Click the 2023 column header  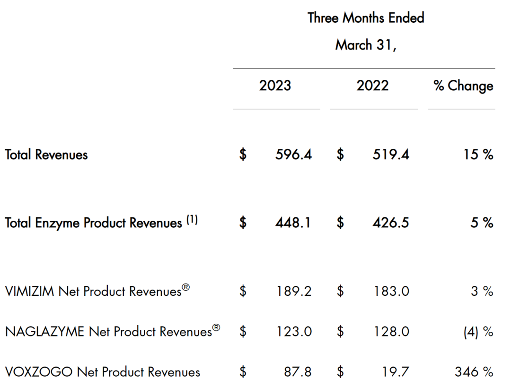[275, 86]
